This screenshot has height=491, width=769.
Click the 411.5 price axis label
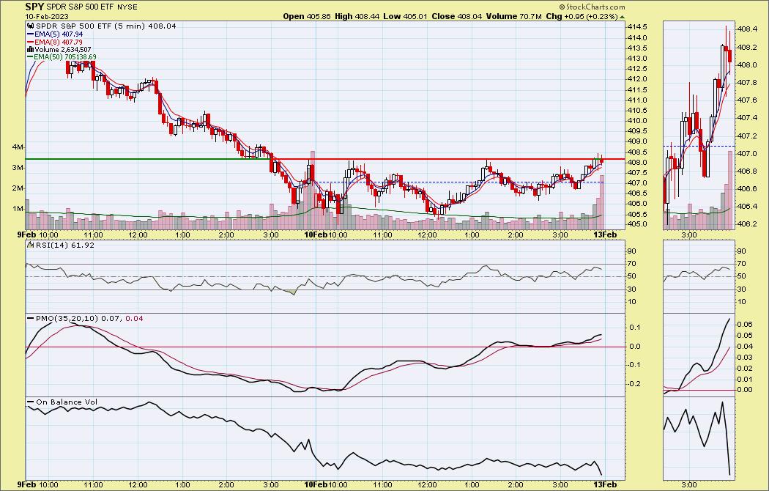pos(638,89)
